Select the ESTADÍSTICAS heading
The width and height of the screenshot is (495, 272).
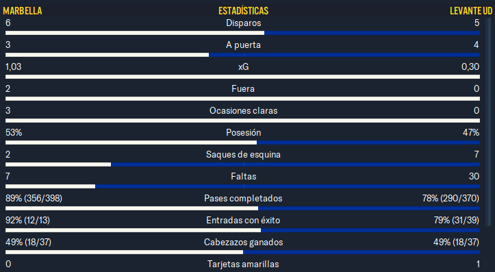point(244,11)
